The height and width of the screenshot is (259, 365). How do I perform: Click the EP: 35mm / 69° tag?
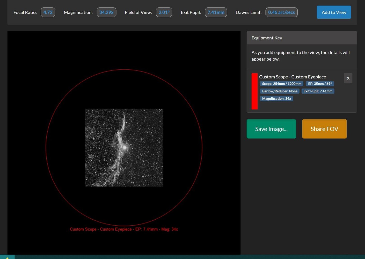[x=320, y=84]
